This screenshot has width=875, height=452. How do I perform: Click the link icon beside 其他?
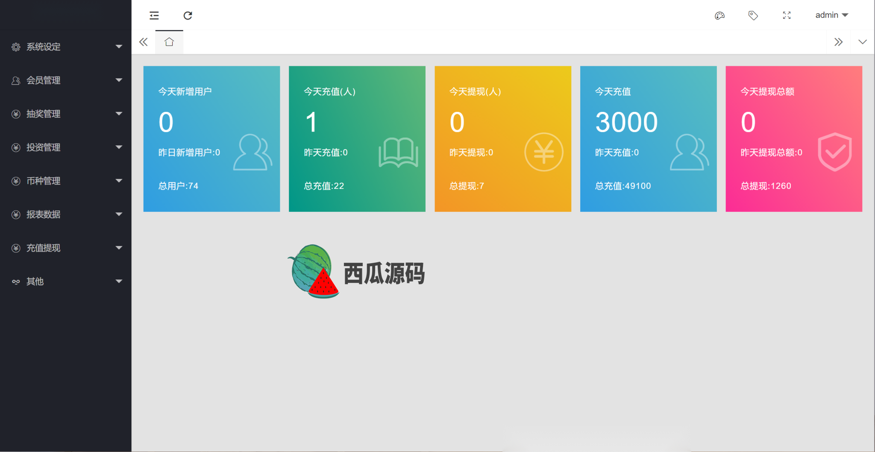16,282
